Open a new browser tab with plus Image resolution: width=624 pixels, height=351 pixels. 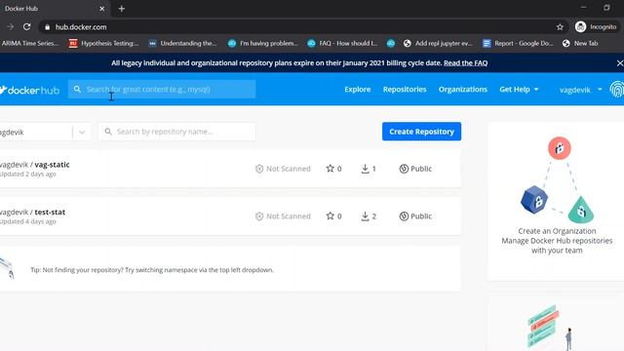[121, 9]
